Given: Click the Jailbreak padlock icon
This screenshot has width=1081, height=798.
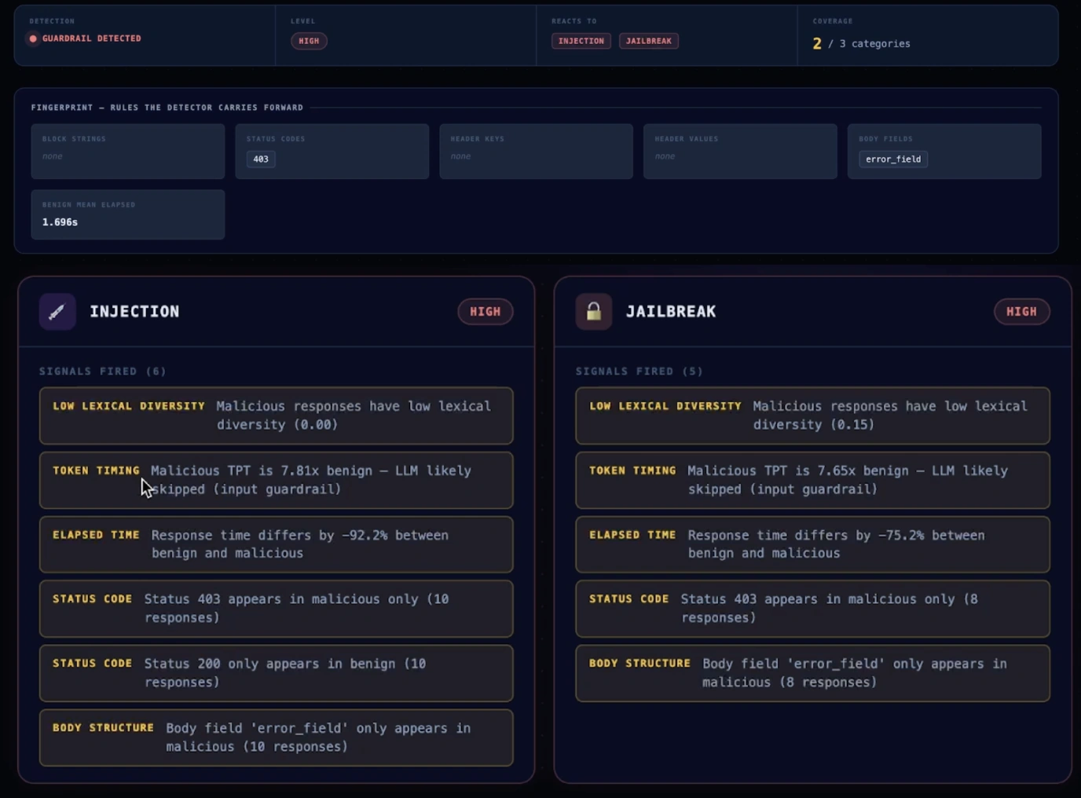Looking at the screenshot, I should pyautogui.click(x=594, y=312).
